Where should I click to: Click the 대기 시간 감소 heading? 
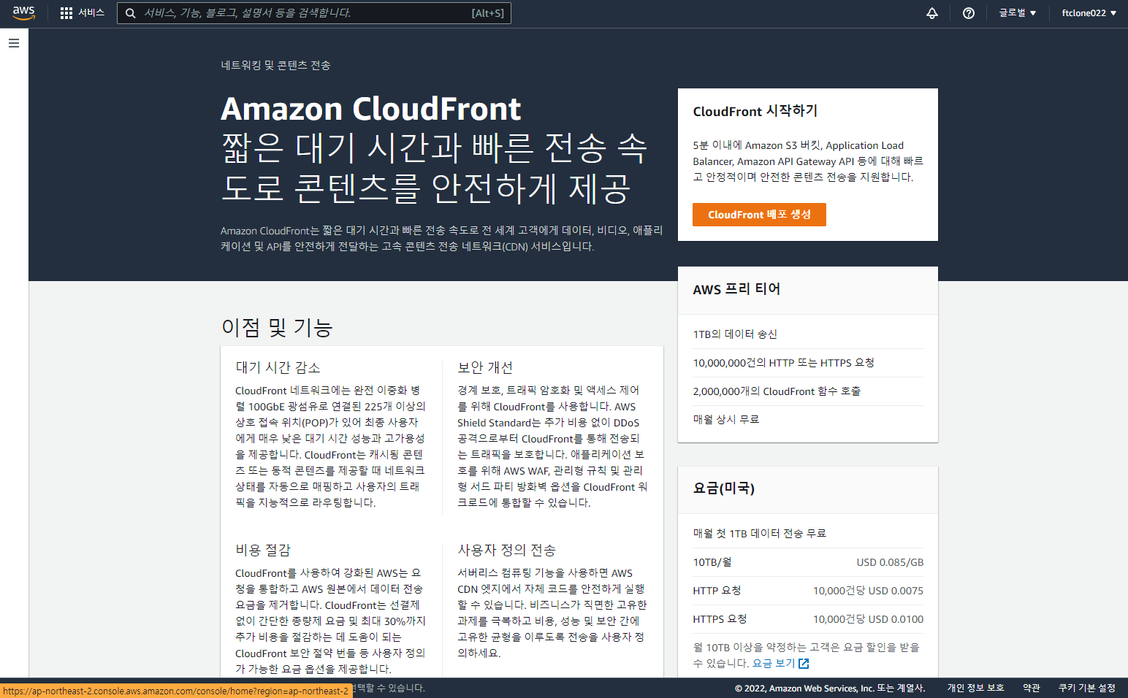coord(278,367)
